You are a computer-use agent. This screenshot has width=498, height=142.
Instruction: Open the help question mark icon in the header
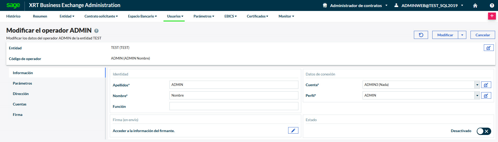click(492, 5)
